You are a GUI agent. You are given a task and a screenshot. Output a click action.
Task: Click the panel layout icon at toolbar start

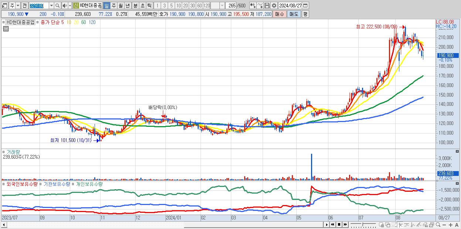coord(4,6)
